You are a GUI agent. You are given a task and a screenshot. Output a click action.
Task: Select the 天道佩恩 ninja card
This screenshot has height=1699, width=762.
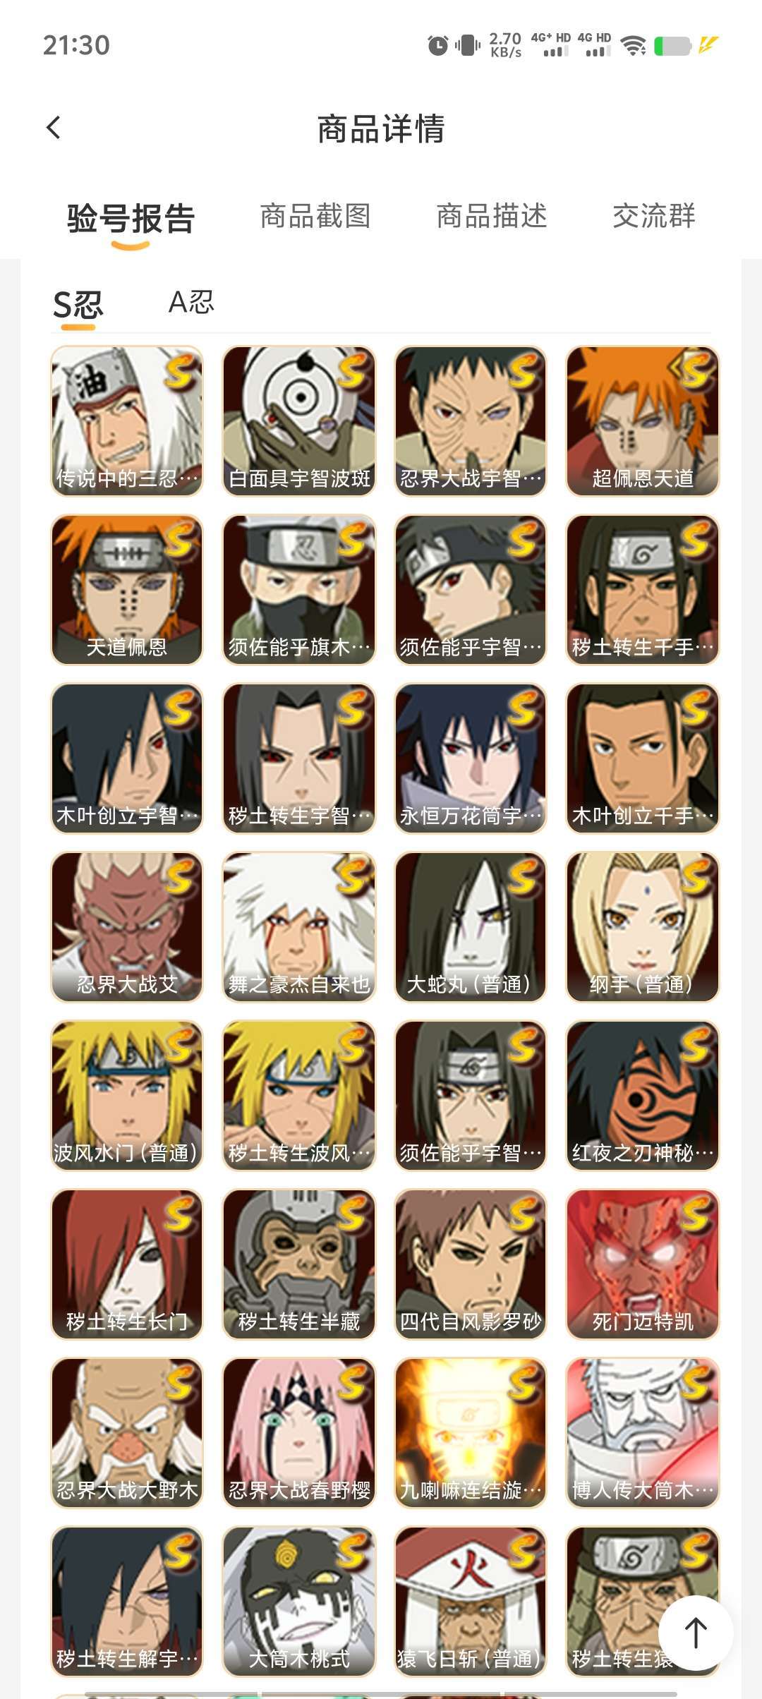click(x=127, y=590)
